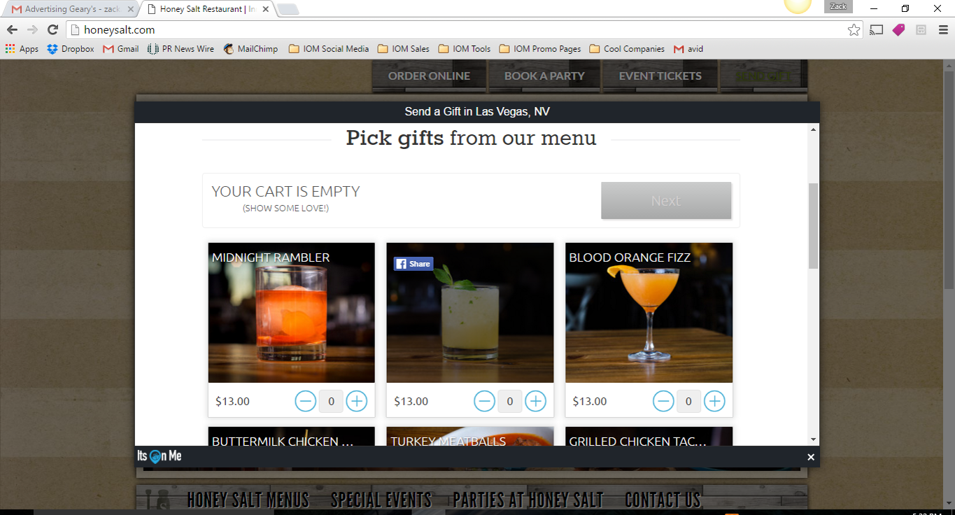Close the Its On Me gift overlay
Screen dimensions: 955x515
(811, 457)
